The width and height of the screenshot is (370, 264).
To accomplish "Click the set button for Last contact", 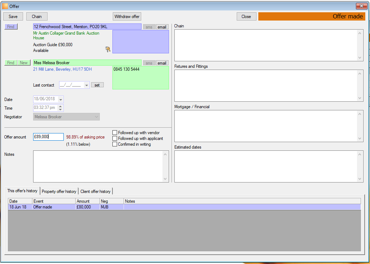I will (x=97, y=85).
